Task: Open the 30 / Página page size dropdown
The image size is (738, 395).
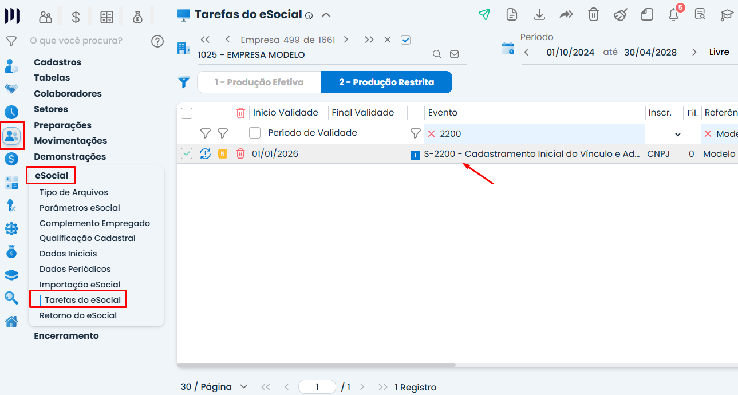Action: pyautogui.click(x=214, y=387)
